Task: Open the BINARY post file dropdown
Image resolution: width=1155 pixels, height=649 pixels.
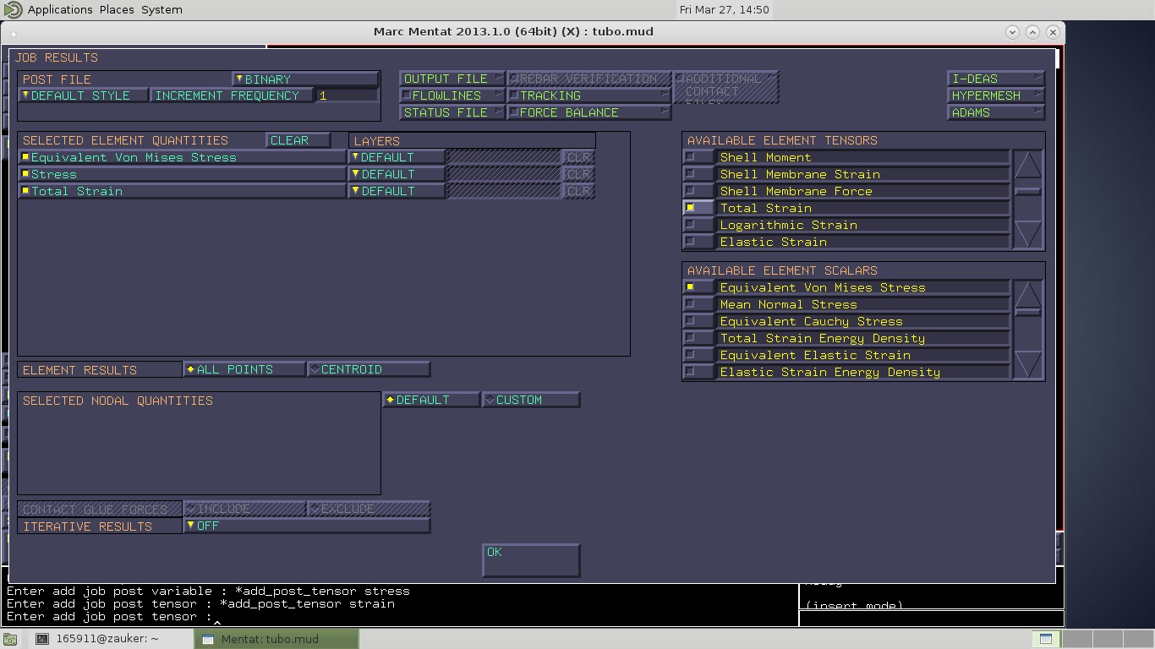Action: pyautogui.click(x=305, y=79)
